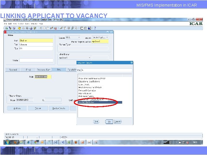Open the Edit menu
The image size is (207, 155).
[10, 24]
